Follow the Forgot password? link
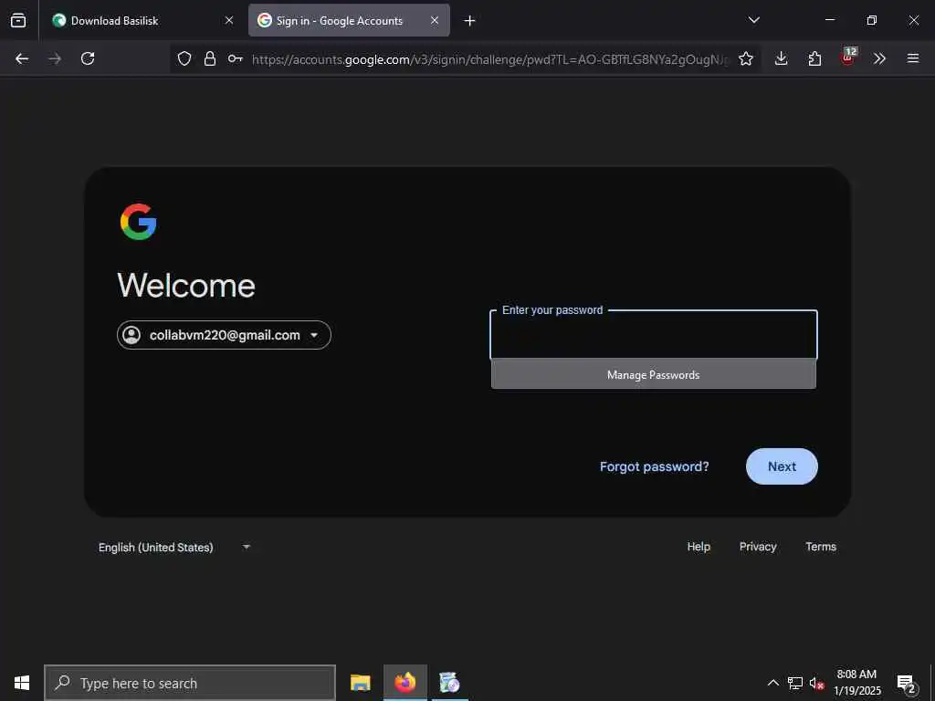Viewport: 935px width, 701px height. click(654, 466)
